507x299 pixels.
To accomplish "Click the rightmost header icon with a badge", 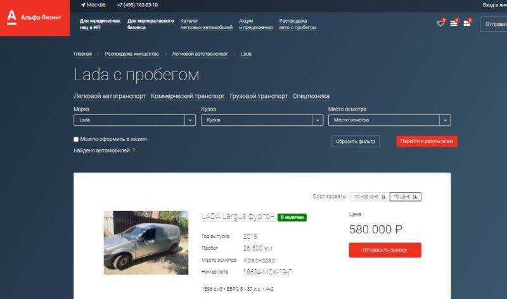I will (x=466, y=23).
